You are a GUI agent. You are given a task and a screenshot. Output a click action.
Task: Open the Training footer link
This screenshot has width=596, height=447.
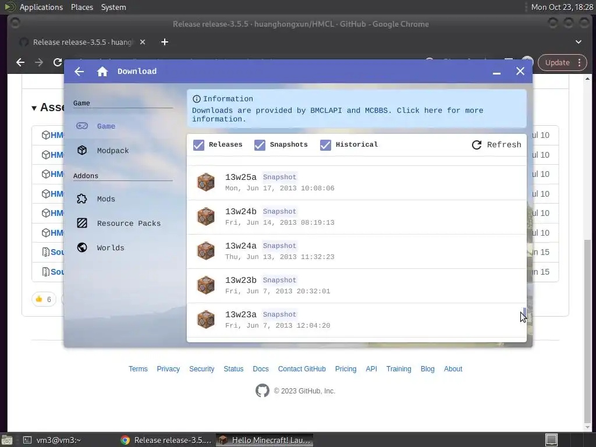click(x=399, y=368)
